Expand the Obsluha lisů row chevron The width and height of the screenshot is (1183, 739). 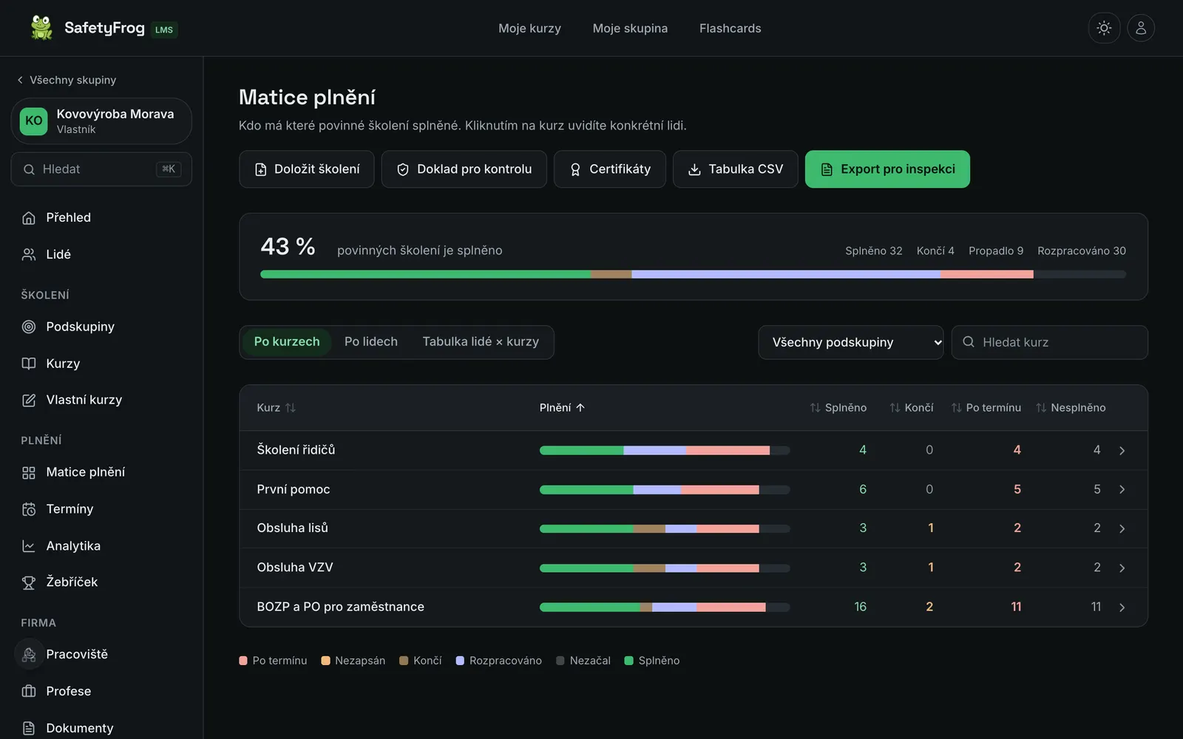[1122, 529]
